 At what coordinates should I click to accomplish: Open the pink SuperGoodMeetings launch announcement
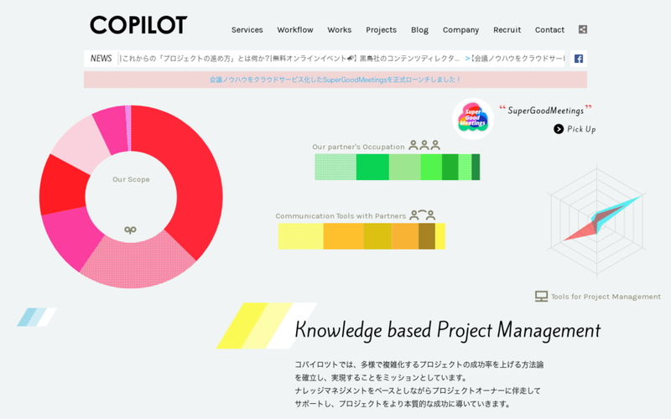point(335,80)
